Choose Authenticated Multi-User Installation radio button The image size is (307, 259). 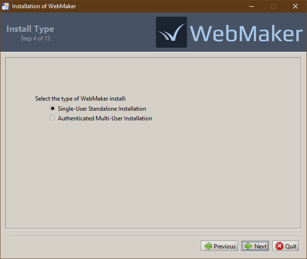[53, 118]
